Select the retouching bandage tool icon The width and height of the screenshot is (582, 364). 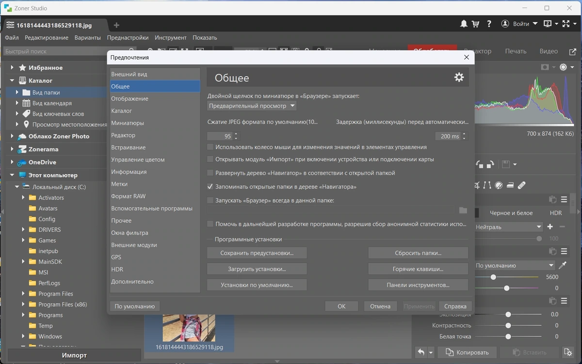[x=522, y=185]
